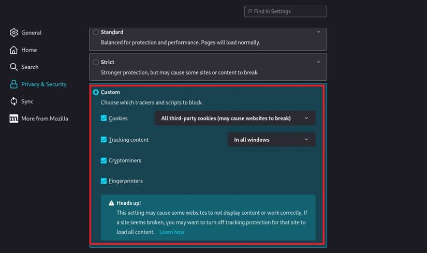Click the Privacy & Security lock icon

coord(14,84)
